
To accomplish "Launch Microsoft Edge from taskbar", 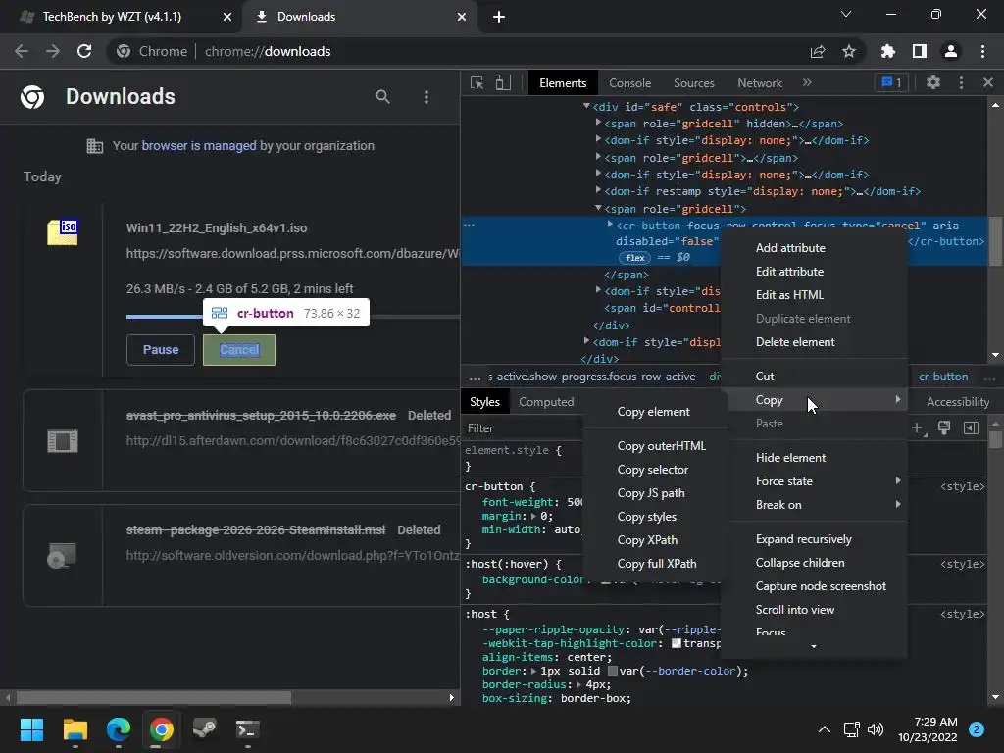I will pos(119,729).
